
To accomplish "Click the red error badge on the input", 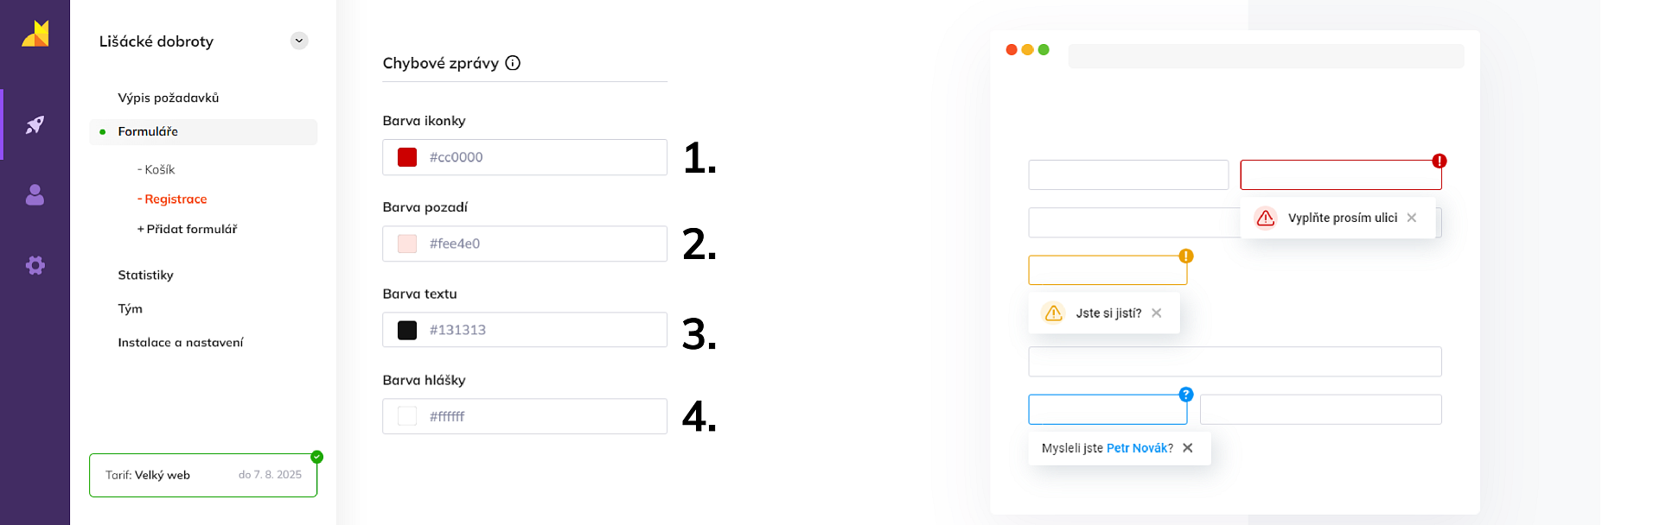I will (x=1439, y=161).
